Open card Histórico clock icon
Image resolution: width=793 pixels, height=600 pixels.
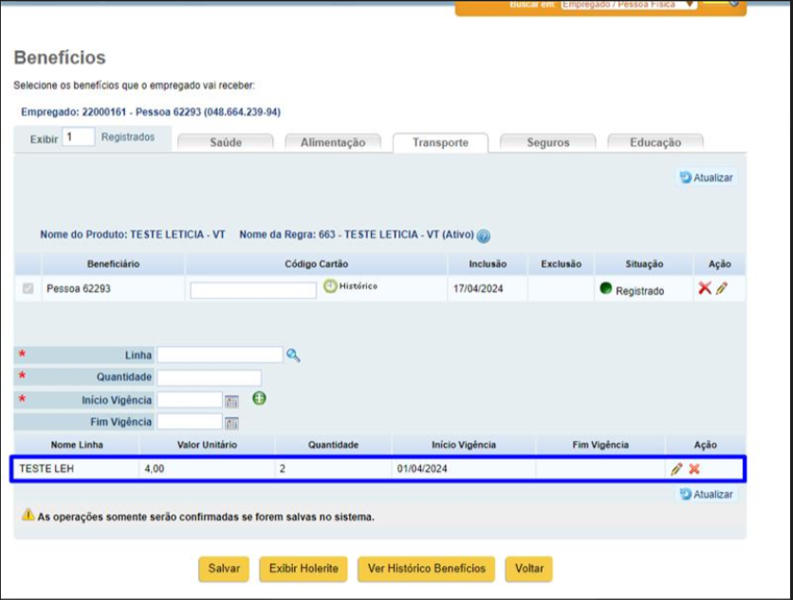[330, 286]
